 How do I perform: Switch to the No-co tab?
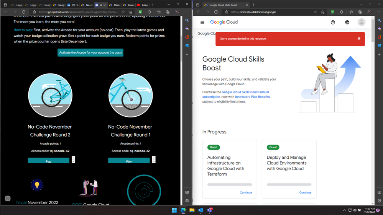[x=87, y=5]
